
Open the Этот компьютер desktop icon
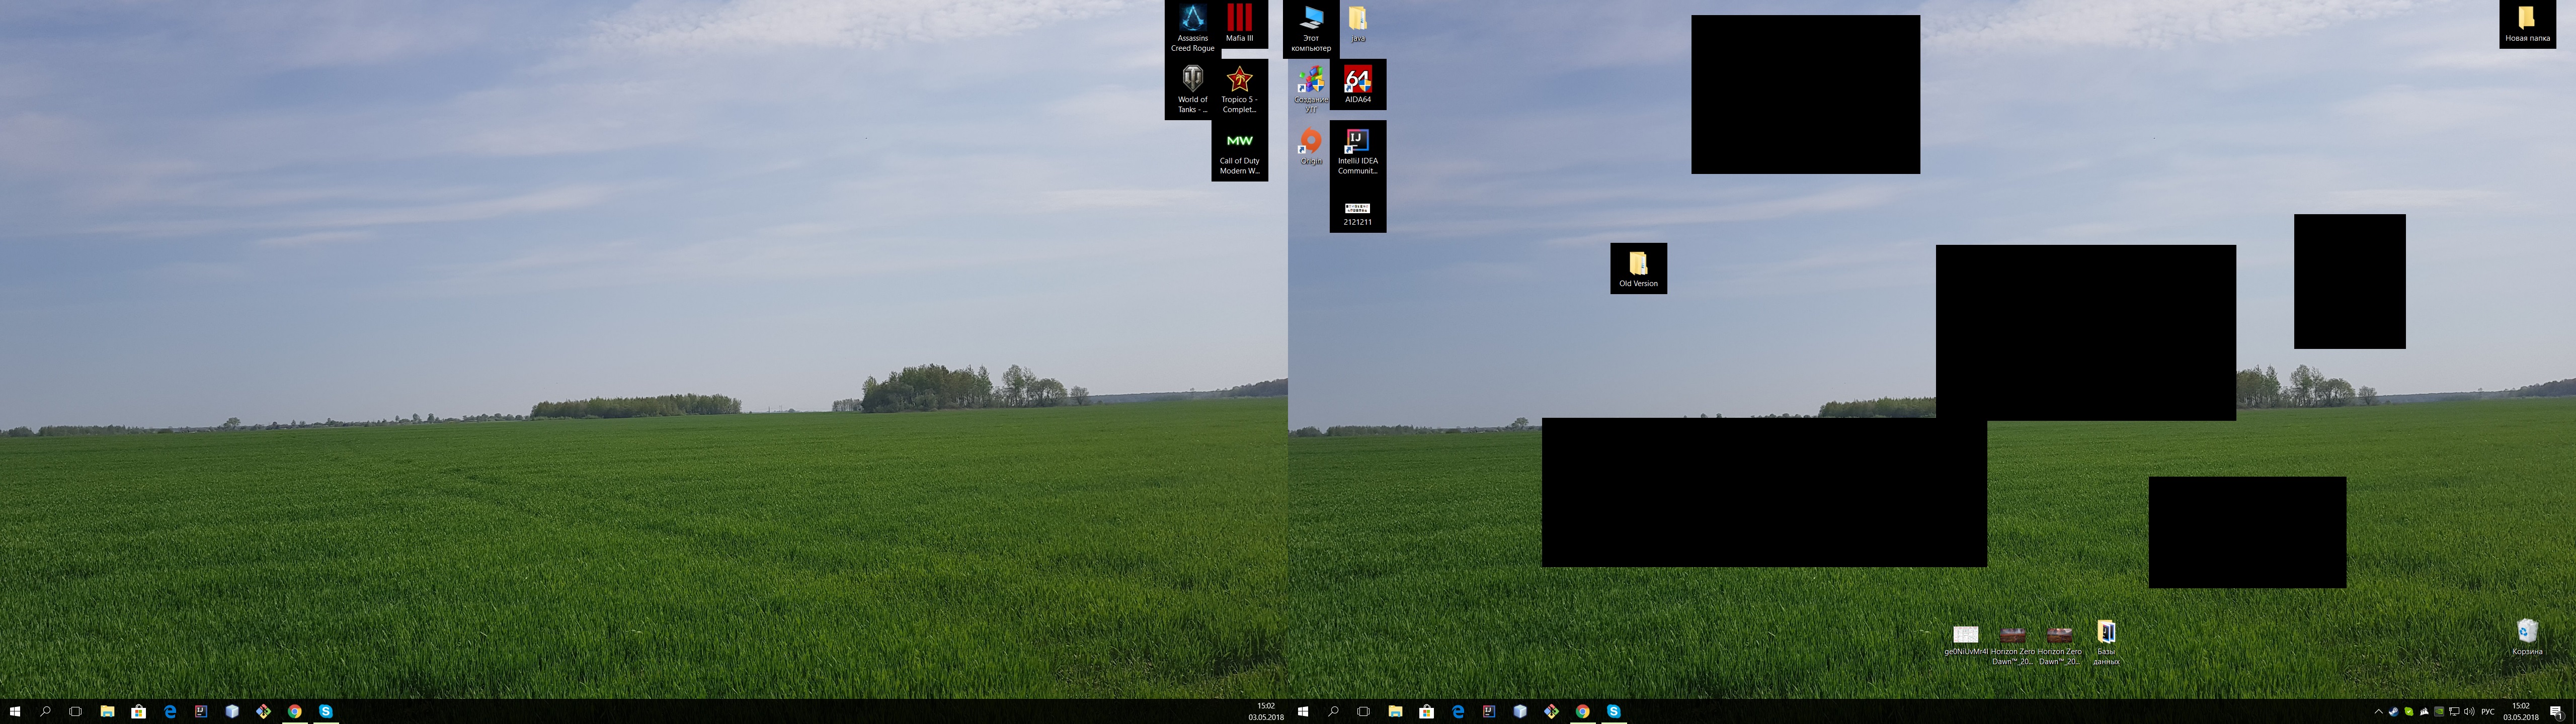(1310, 27)
